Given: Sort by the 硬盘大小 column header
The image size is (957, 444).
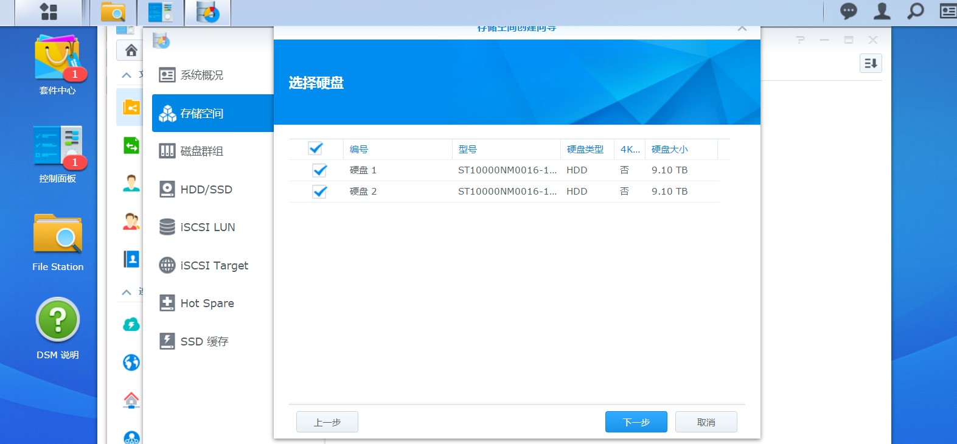Looking at the screenshot, I should click(x=681, y=149).
